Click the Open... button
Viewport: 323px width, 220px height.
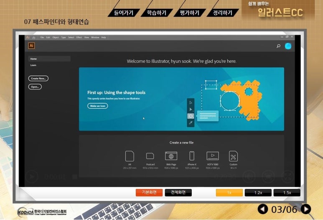[35, 87]
